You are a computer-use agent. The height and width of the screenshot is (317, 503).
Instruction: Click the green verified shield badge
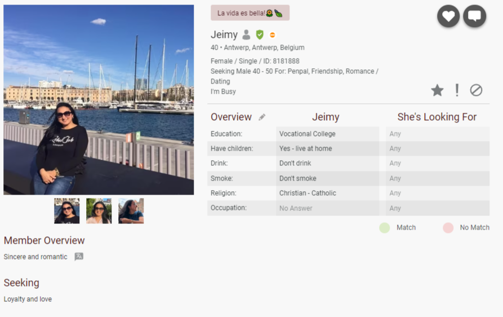pyautogui.click(x=260, y=35)
